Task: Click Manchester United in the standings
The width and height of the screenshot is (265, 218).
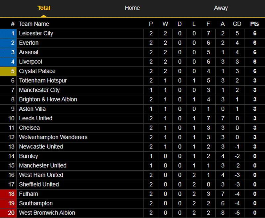Action: click(x=42, y=165)
